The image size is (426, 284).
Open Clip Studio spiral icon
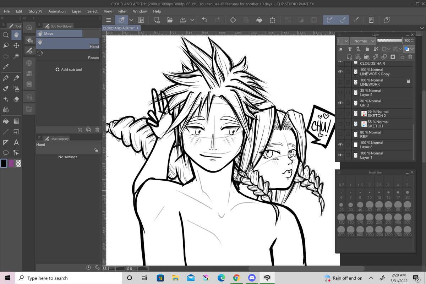tap(141, 20)
